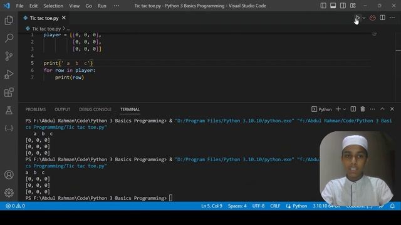Click errors and warnings status indicator

coord(15,206)
